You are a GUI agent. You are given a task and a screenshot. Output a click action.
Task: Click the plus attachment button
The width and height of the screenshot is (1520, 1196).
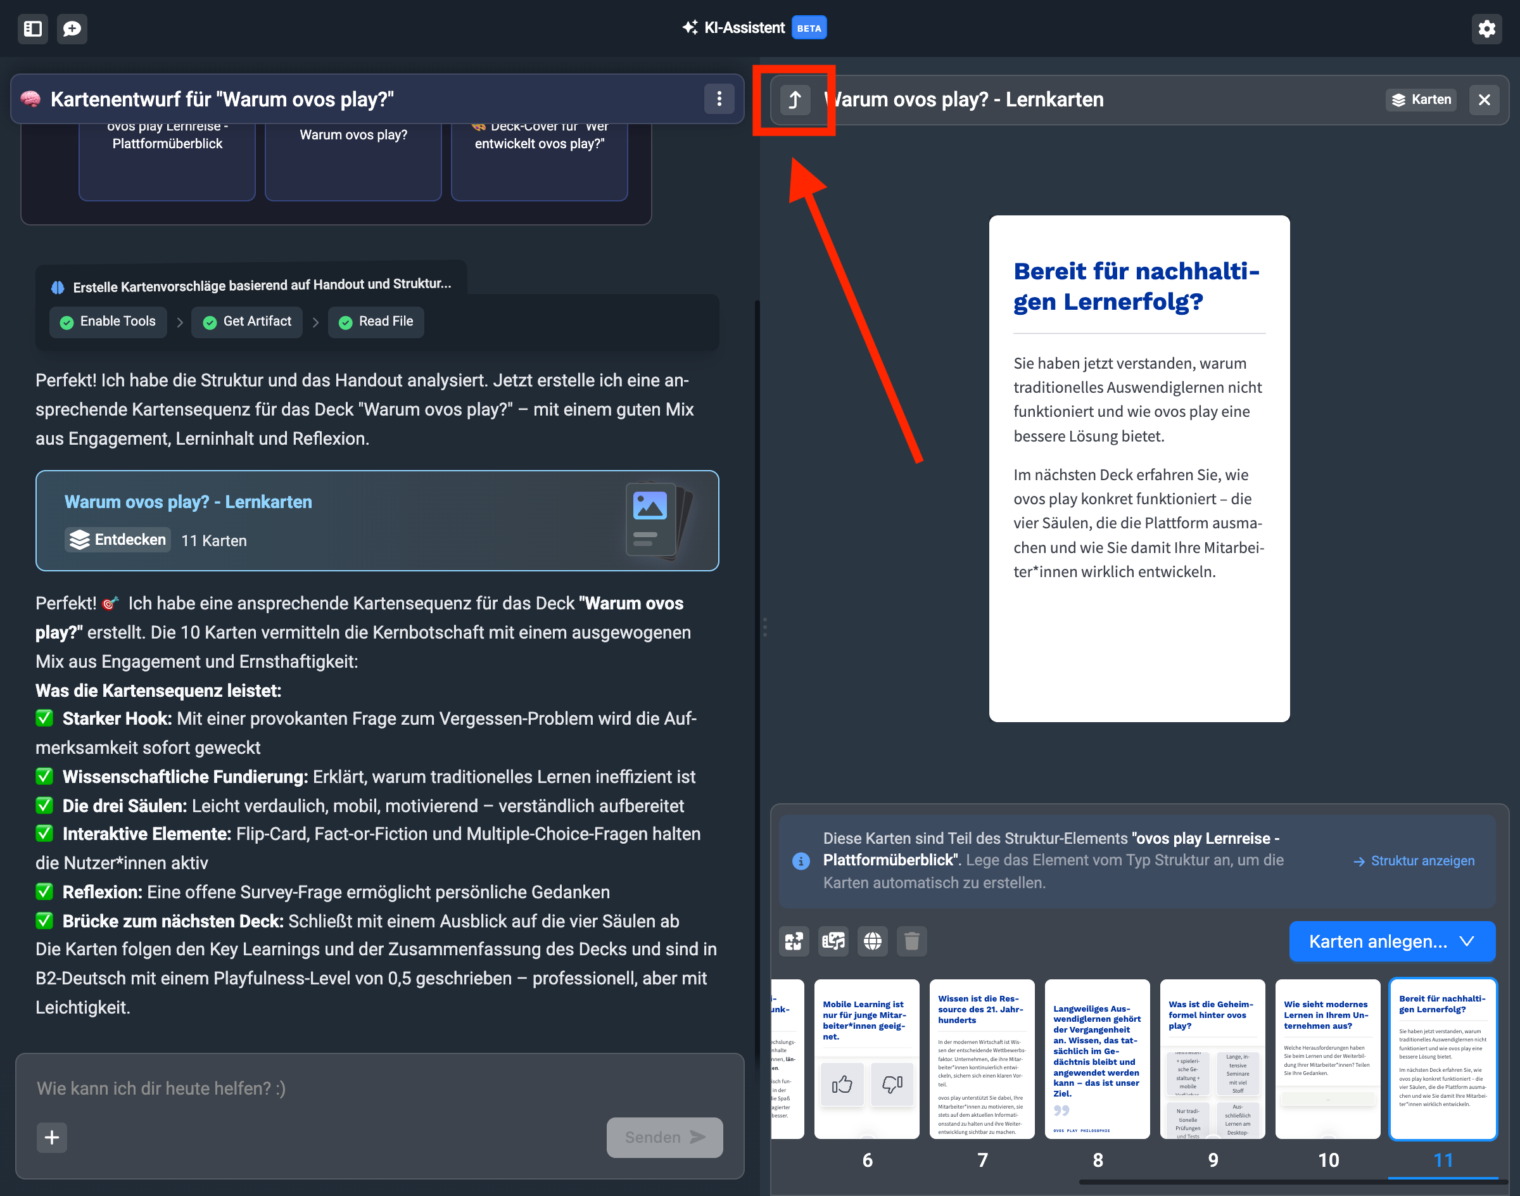(52, 1137)
